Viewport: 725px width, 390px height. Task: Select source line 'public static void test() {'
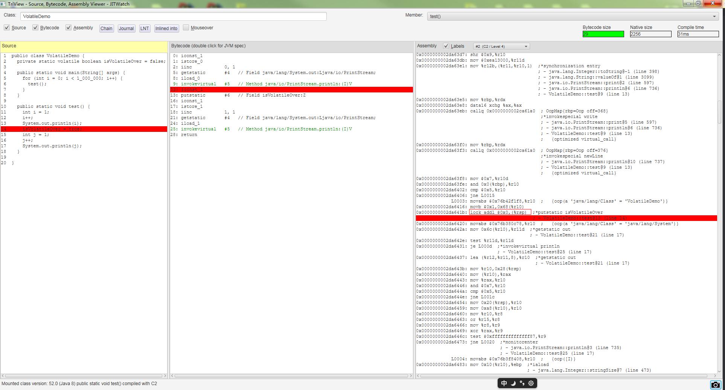click(53, 106)
